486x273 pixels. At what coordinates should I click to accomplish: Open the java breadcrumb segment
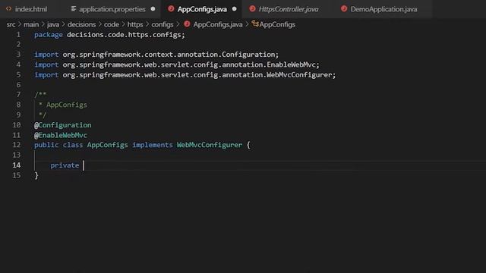click(x=53, y=24)
